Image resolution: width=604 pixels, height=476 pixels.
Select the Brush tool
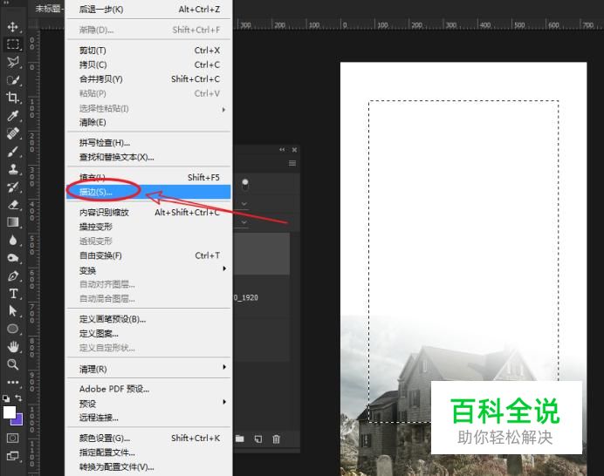13,152
